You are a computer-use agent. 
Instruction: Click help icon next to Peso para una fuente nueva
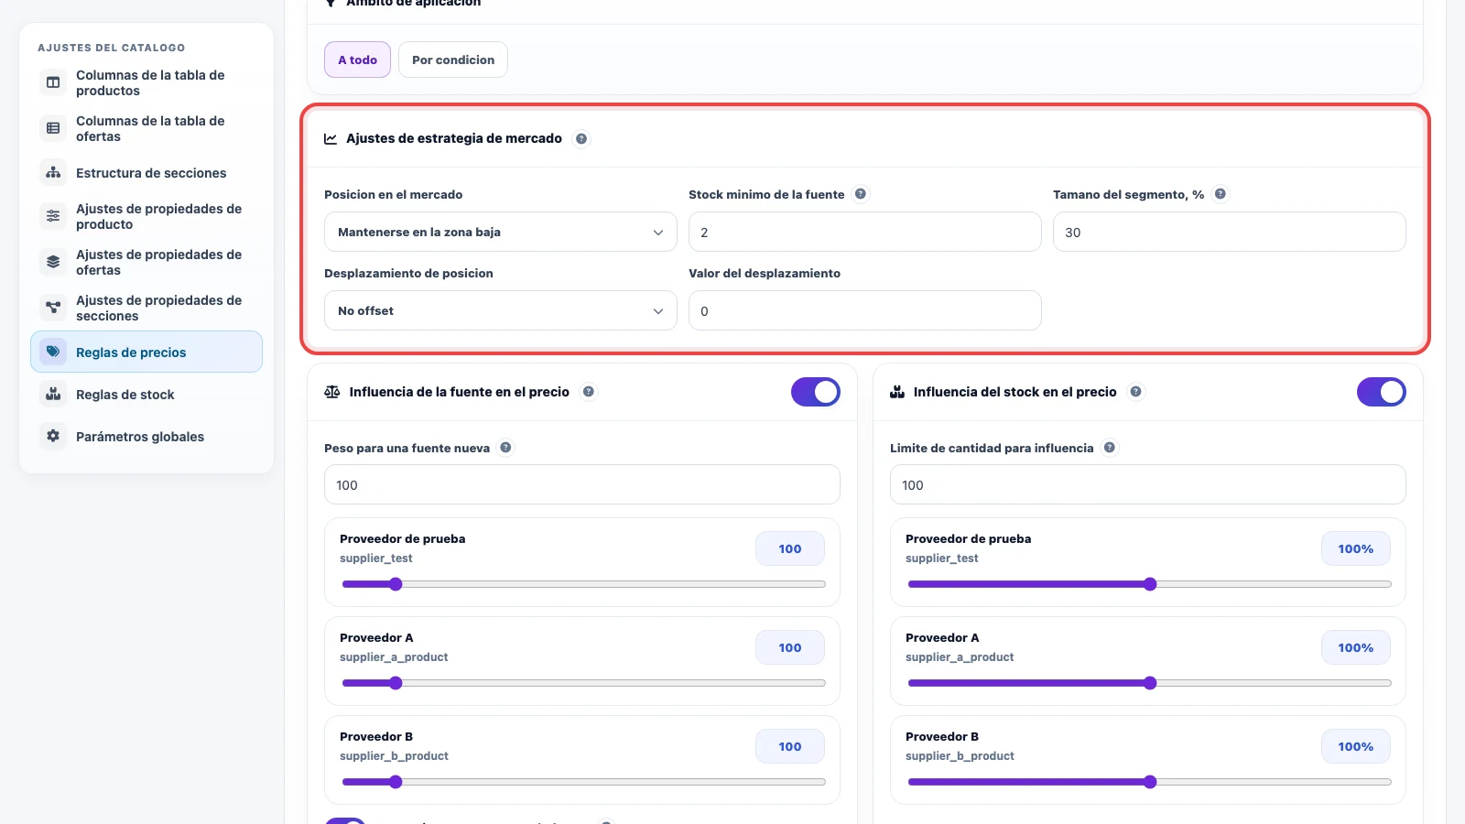point(505,448)
